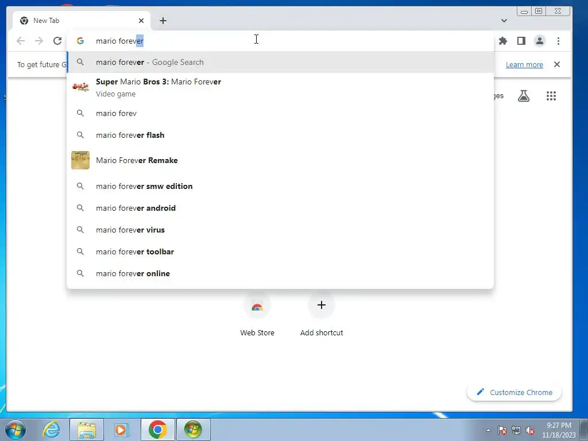Choose 'mario forever toolbar' suggestion

click(x=280, y=252)
